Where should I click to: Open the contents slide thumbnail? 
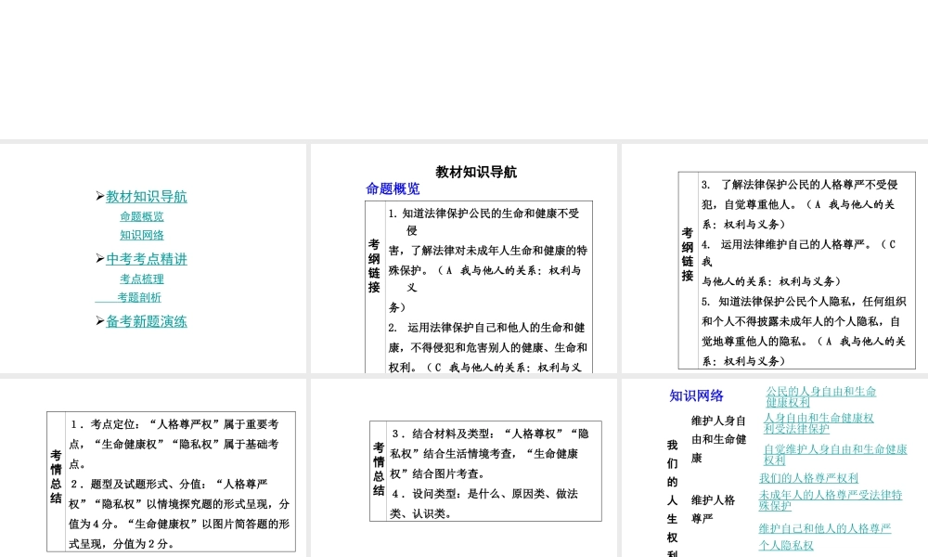[153, 259]
